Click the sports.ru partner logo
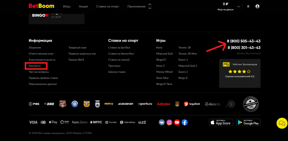Screen dimensions: 288x141 point(145,104)
